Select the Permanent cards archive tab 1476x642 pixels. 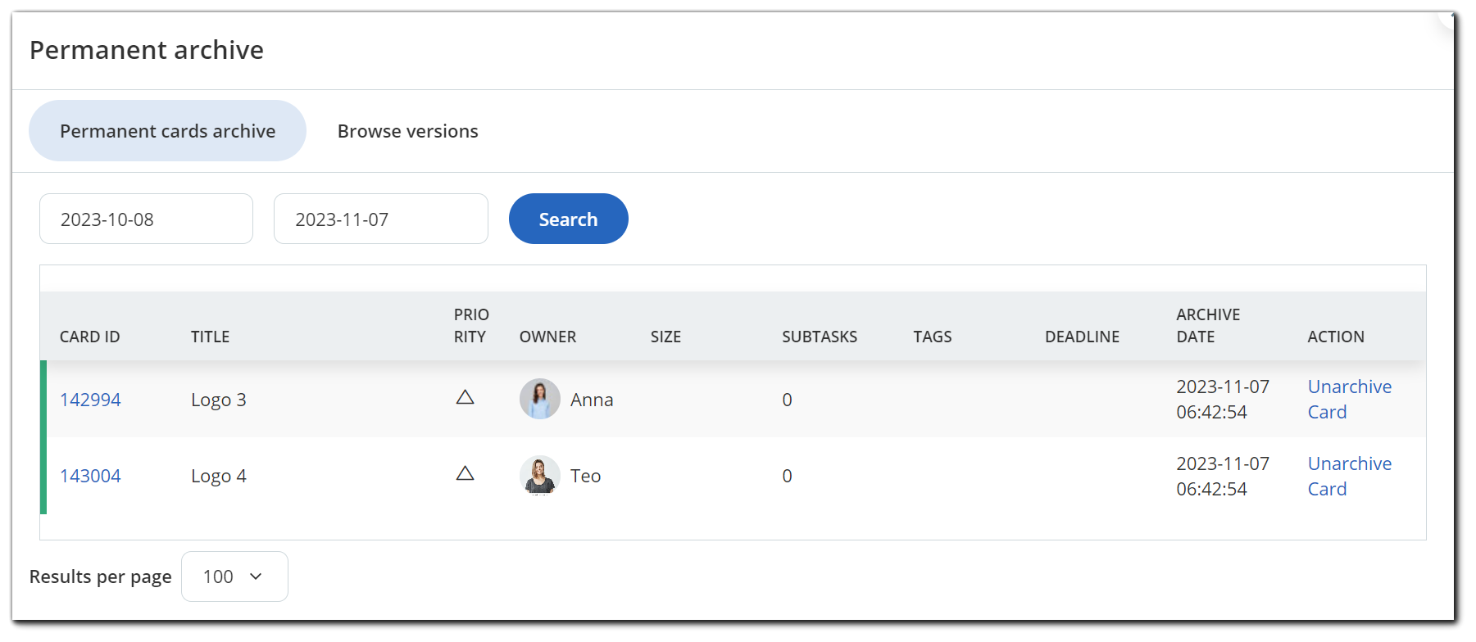[x=167, y=130]
